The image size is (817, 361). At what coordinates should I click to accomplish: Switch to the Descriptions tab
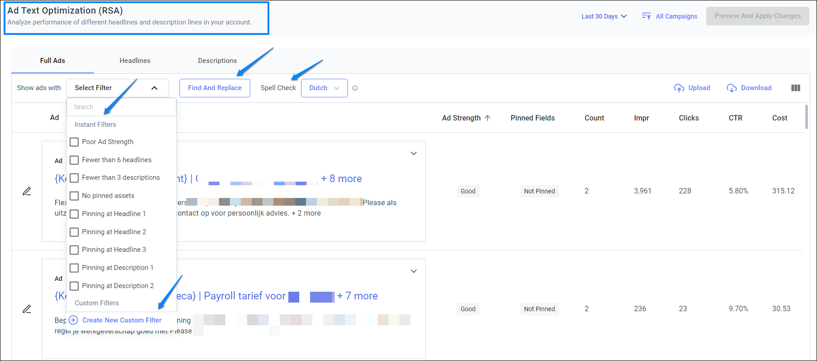217,61
